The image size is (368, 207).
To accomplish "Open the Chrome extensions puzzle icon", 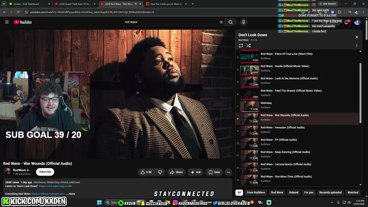I will click(x=340, y=12).
